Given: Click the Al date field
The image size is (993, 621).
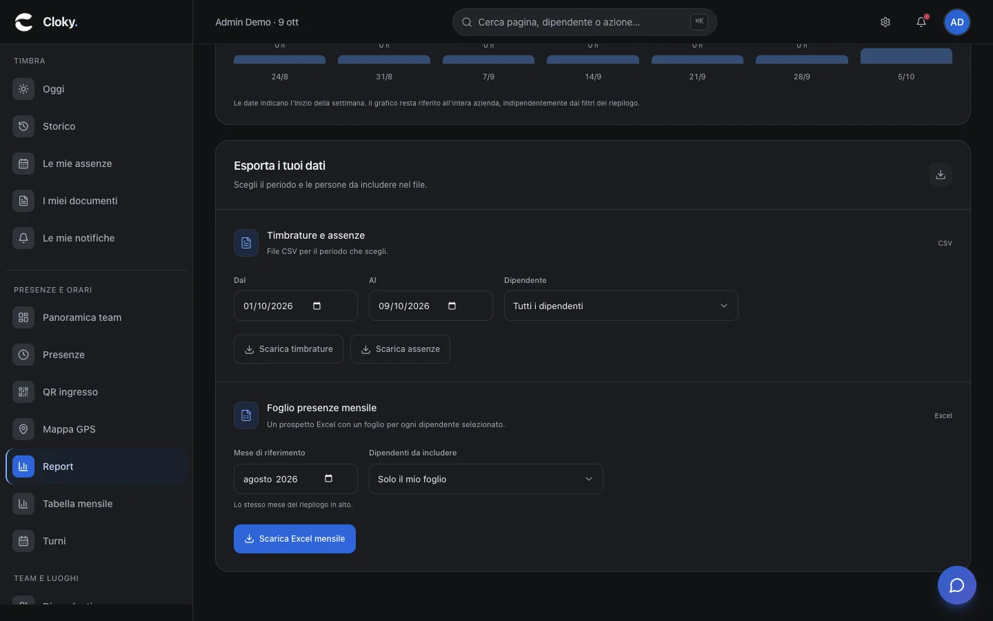Looking at the screenshot, I should pyautogui.click(x=431, y=306).
